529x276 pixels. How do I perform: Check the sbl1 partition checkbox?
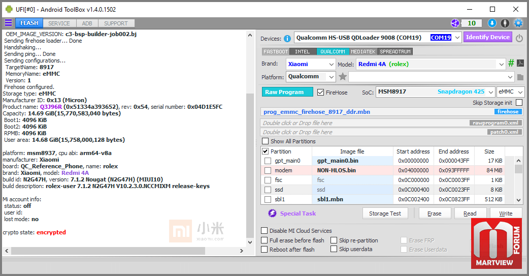coord(268,199)
